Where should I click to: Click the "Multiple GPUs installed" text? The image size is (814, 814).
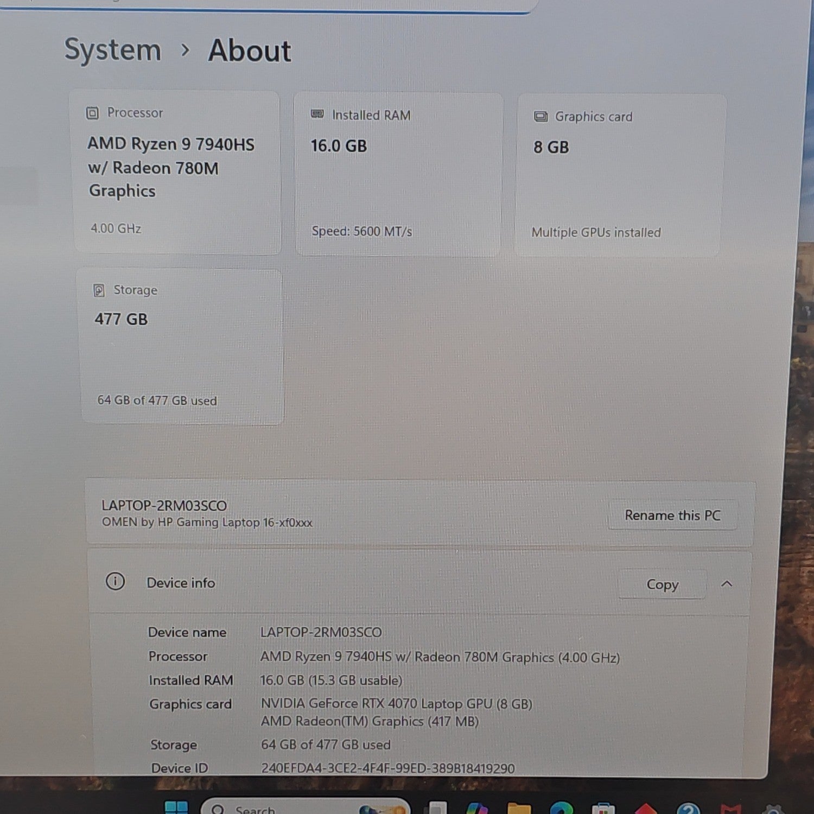point(596,233)
